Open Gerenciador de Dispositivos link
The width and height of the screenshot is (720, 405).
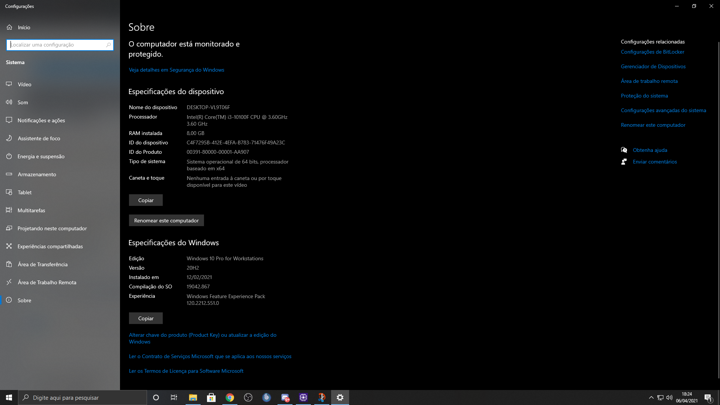(x=653, y=67)
